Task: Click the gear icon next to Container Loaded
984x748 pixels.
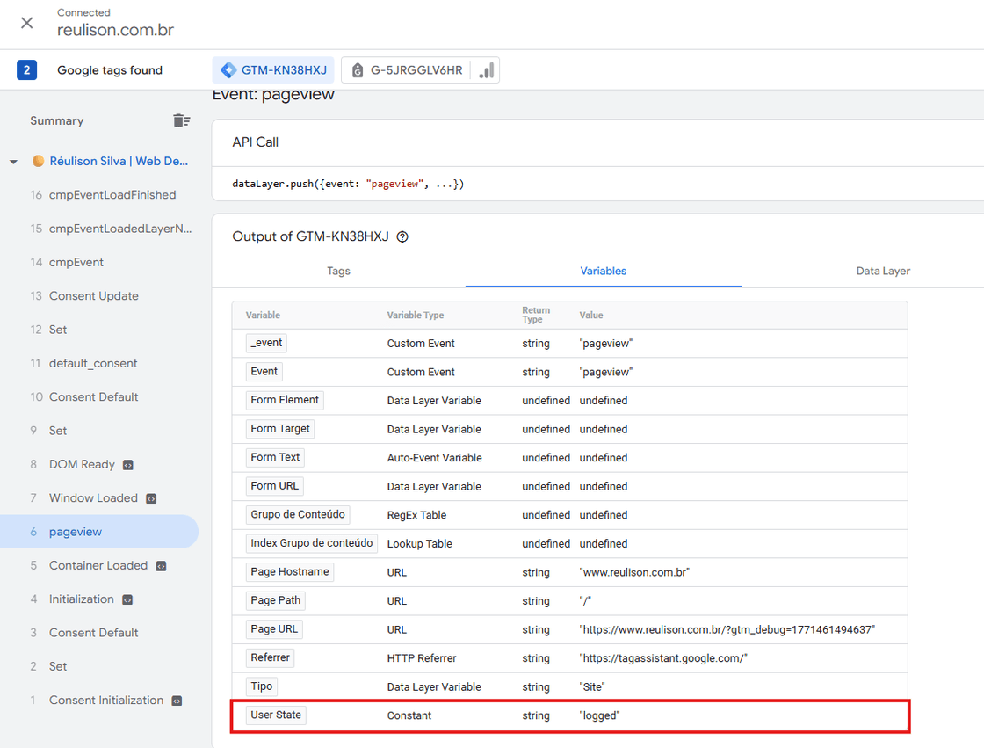Action: [x=161, y=565]
